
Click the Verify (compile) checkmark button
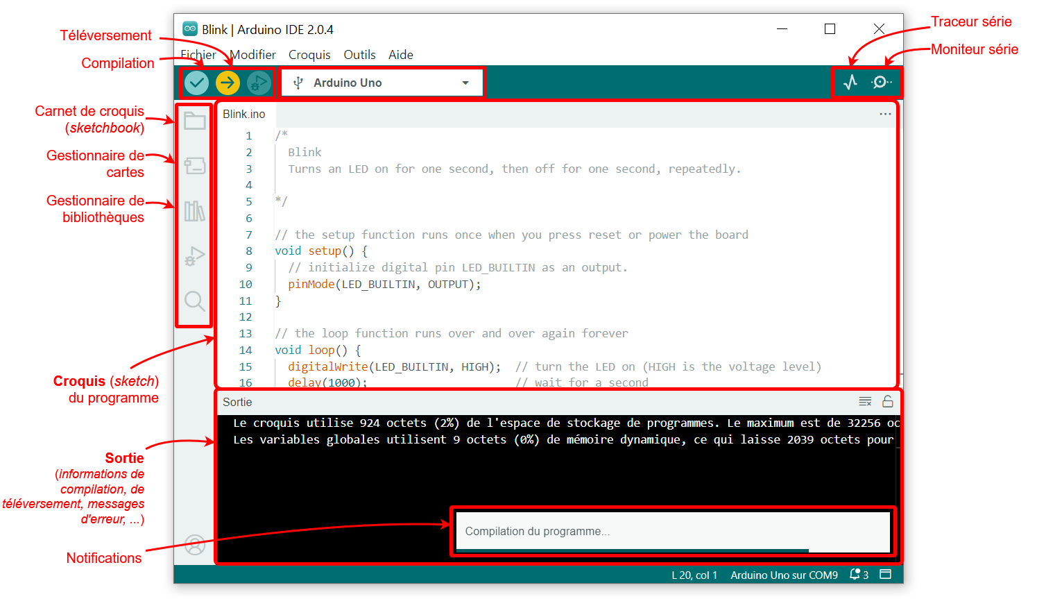[x=197, y=83]
